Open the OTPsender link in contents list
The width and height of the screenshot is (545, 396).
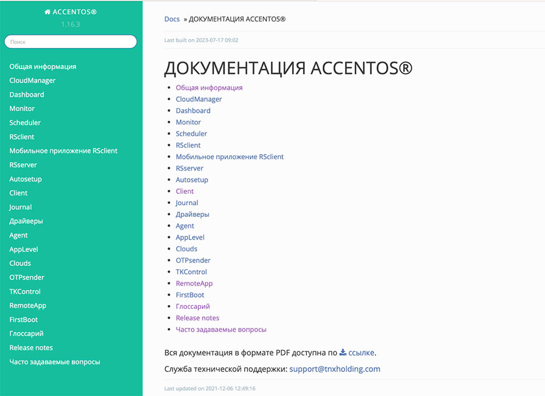[193, 260]
